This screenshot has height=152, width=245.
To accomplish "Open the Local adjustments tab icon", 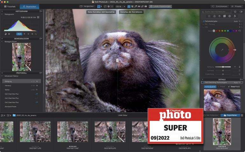I will tap(229, 16).
